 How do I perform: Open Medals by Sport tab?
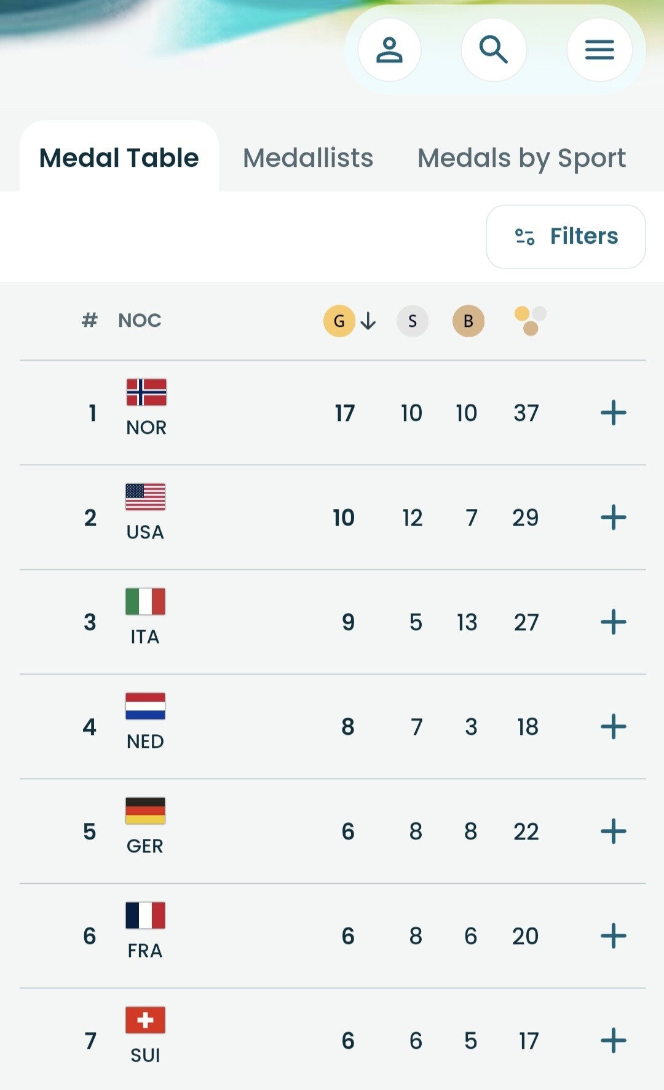(521, 158)
